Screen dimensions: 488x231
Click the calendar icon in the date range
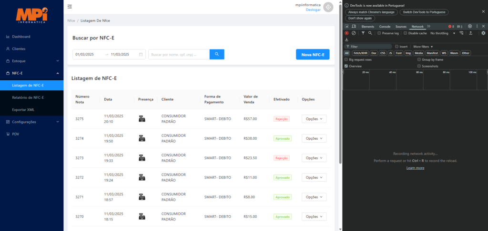[141, 55]
